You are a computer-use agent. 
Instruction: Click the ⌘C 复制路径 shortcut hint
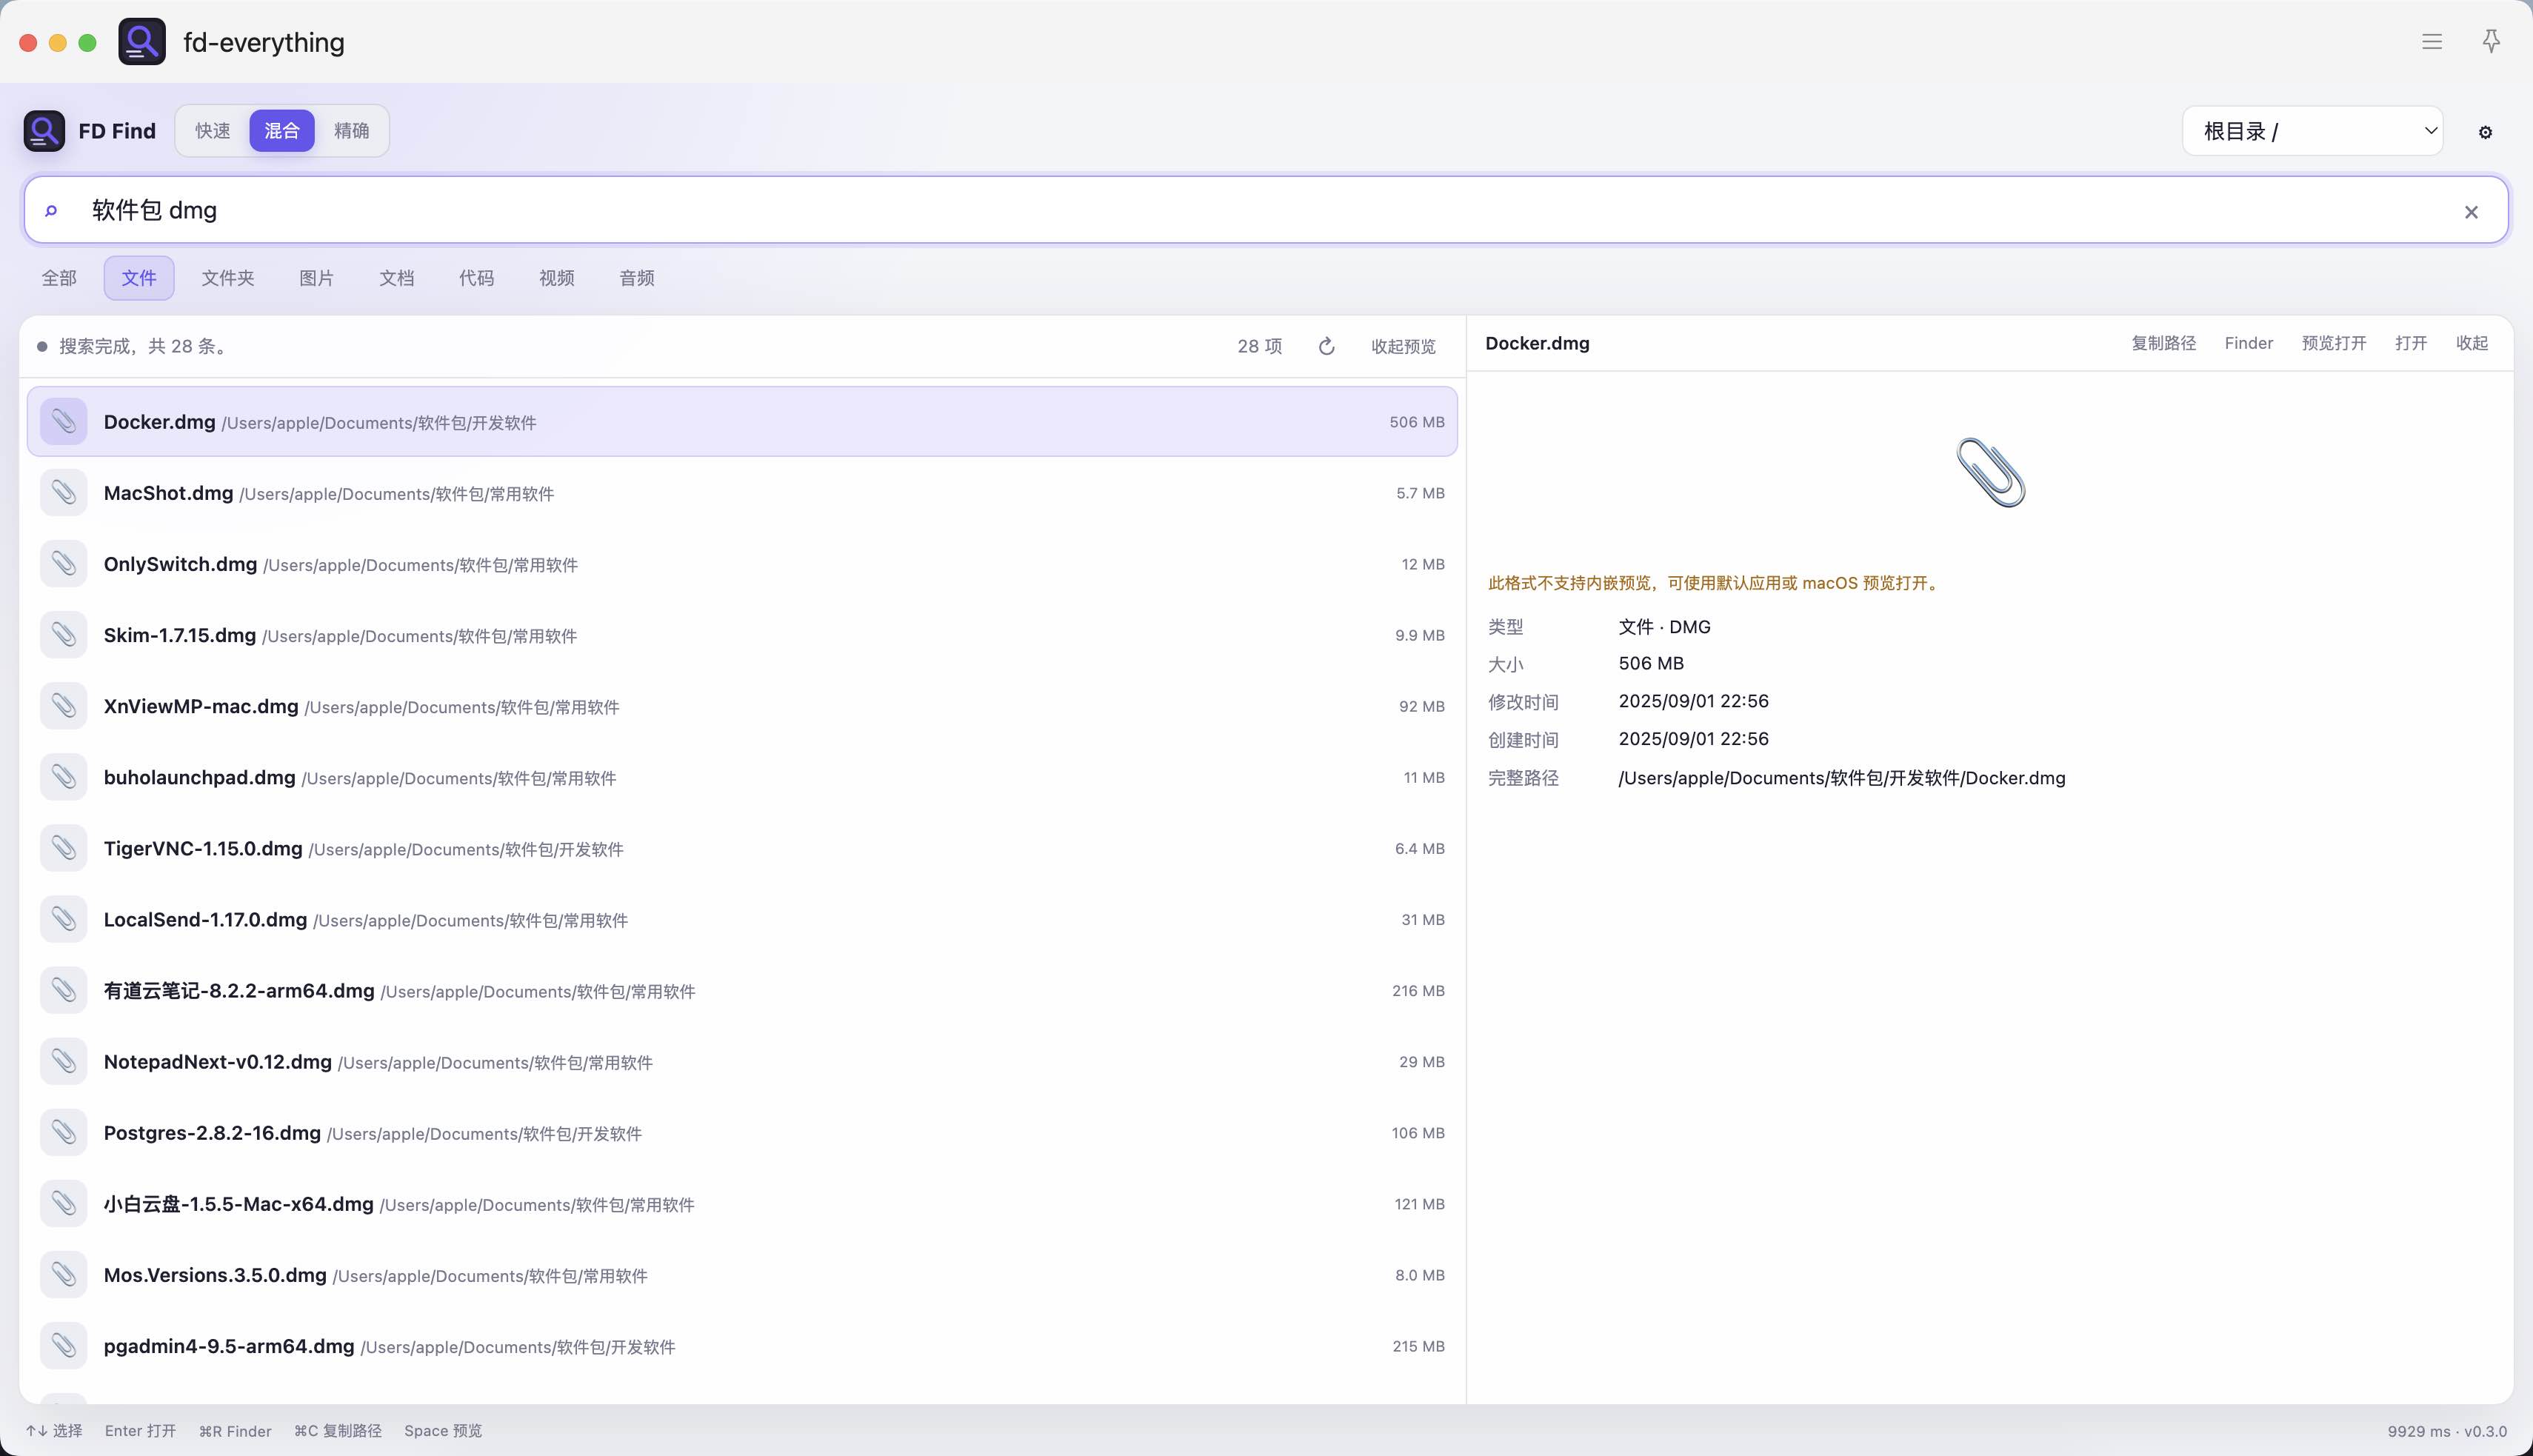[338, 1430]
